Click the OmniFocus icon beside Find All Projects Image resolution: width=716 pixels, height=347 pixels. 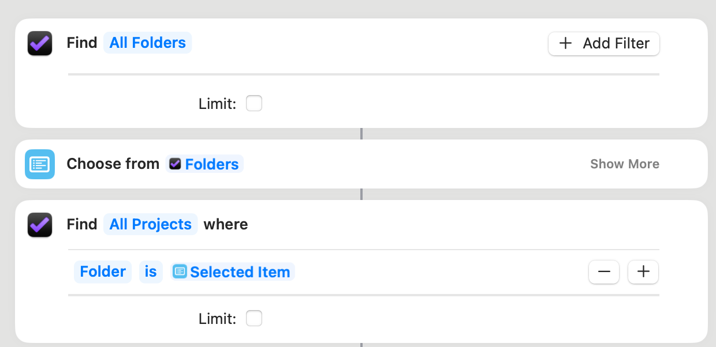[40, 225]
